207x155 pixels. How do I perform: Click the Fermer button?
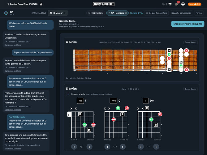click(x=199, y=13)
